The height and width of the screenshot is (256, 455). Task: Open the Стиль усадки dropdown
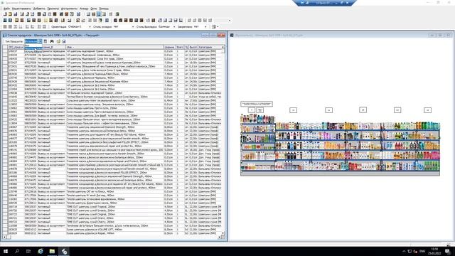(x=133, y=27)
